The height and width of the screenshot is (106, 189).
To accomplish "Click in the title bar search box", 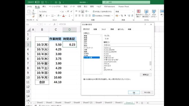I will click(126, 2).
